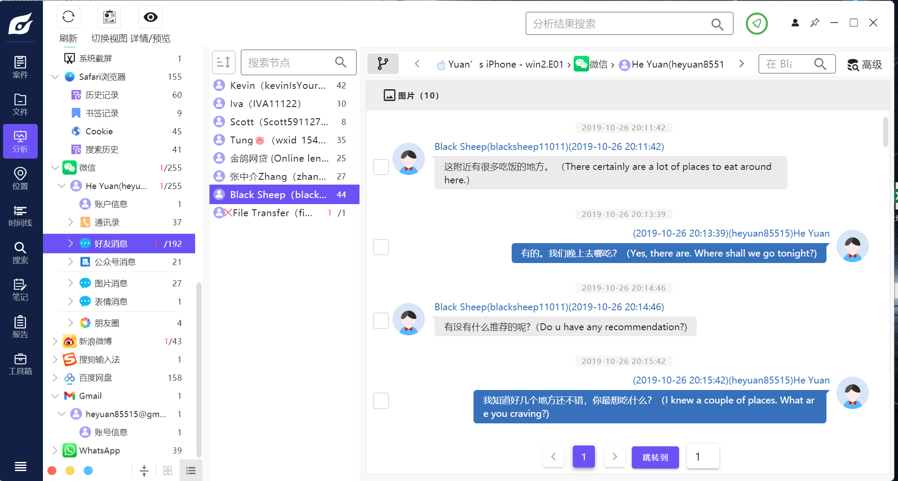Open the Timeline (时间线) sidebar section
Image resolution: width=898 pixels, height=481 pixels.
pos(20,215)
